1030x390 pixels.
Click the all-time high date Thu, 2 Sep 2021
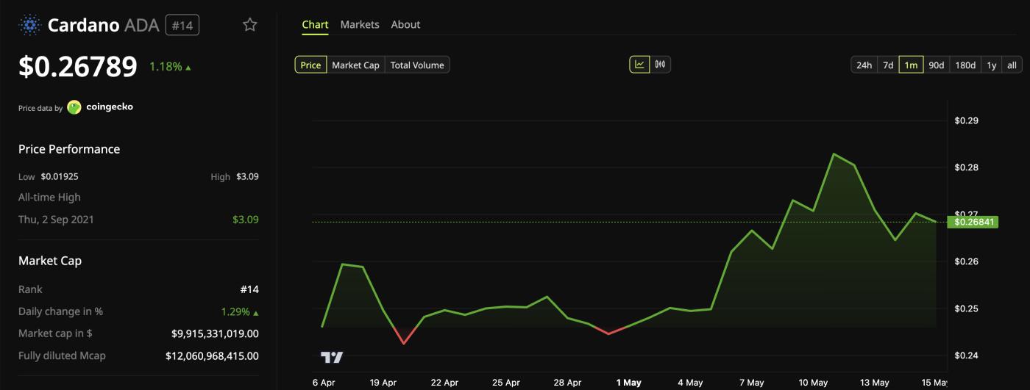(56, 219)
